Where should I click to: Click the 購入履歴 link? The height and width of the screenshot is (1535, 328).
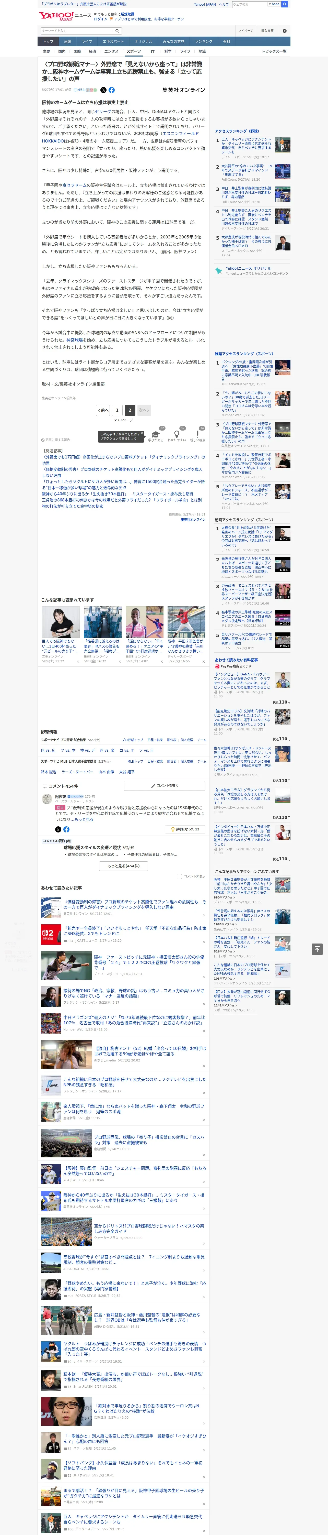click(267, 30)
